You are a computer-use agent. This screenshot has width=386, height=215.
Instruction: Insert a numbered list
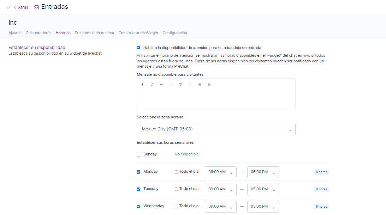tap(209, 85)
